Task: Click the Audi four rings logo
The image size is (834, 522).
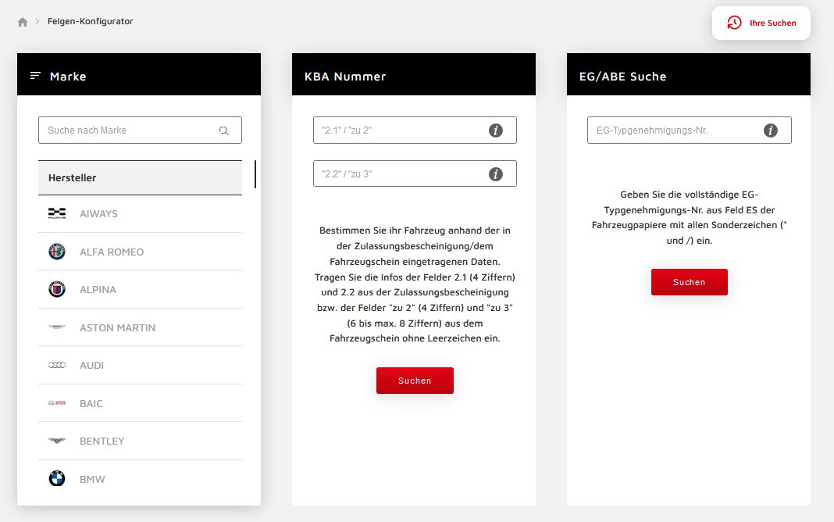Action: point(57,365)
